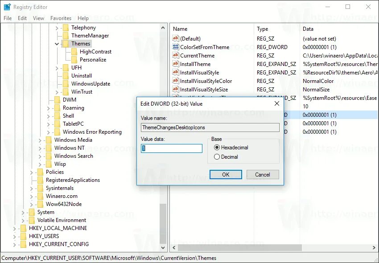Image resolution: width=379 pixels, height=263 pixels.
Task: Select the Sysinternals key
Action: point(59,188)
